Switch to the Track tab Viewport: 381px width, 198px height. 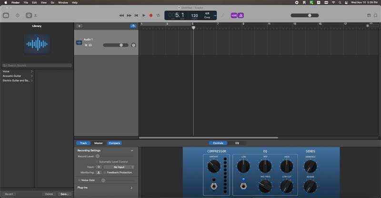tap(83, 143)
